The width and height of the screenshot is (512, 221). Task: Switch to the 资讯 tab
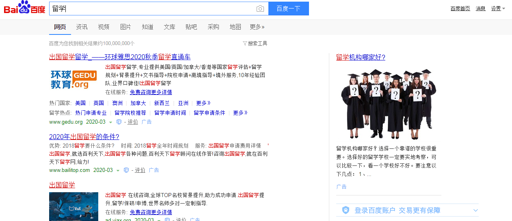tap(82, 27)
